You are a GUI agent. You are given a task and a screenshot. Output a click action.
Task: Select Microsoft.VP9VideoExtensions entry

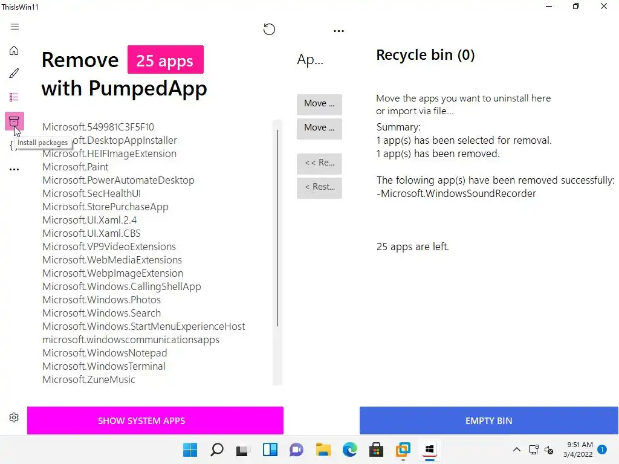pyautogui.click(x=109, y=246)
